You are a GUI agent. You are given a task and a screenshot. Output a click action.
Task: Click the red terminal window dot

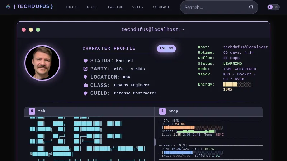click(24, 30)
